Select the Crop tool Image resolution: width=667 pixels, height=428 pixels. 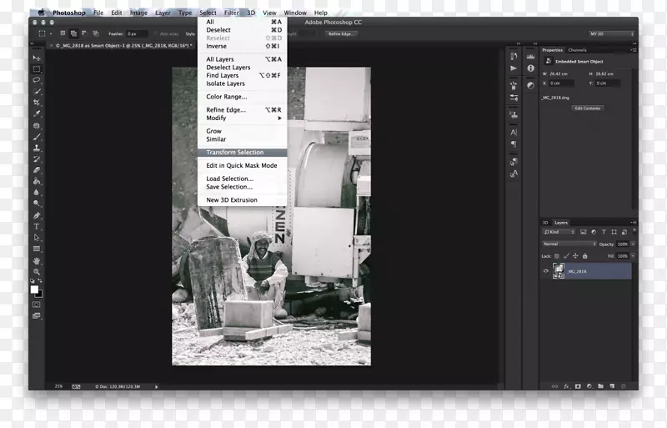pos(37,103)
